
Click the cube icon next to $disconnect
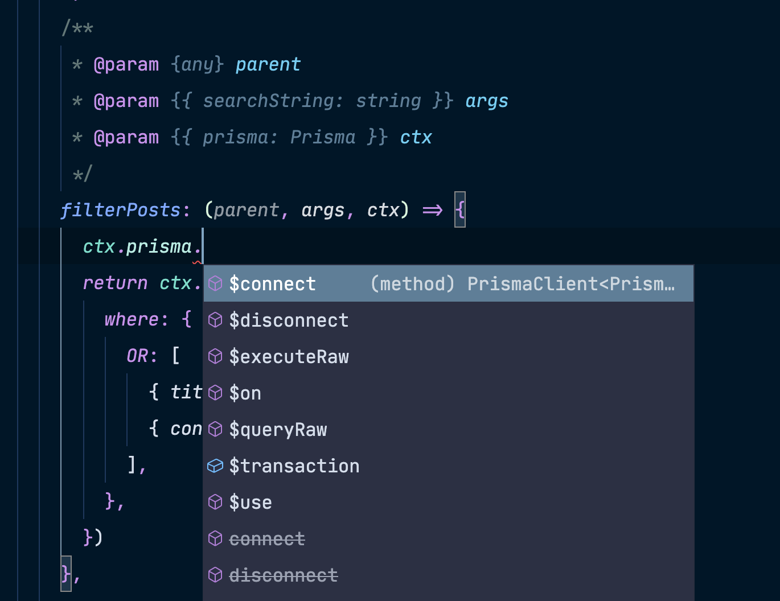tap(215, 320)
